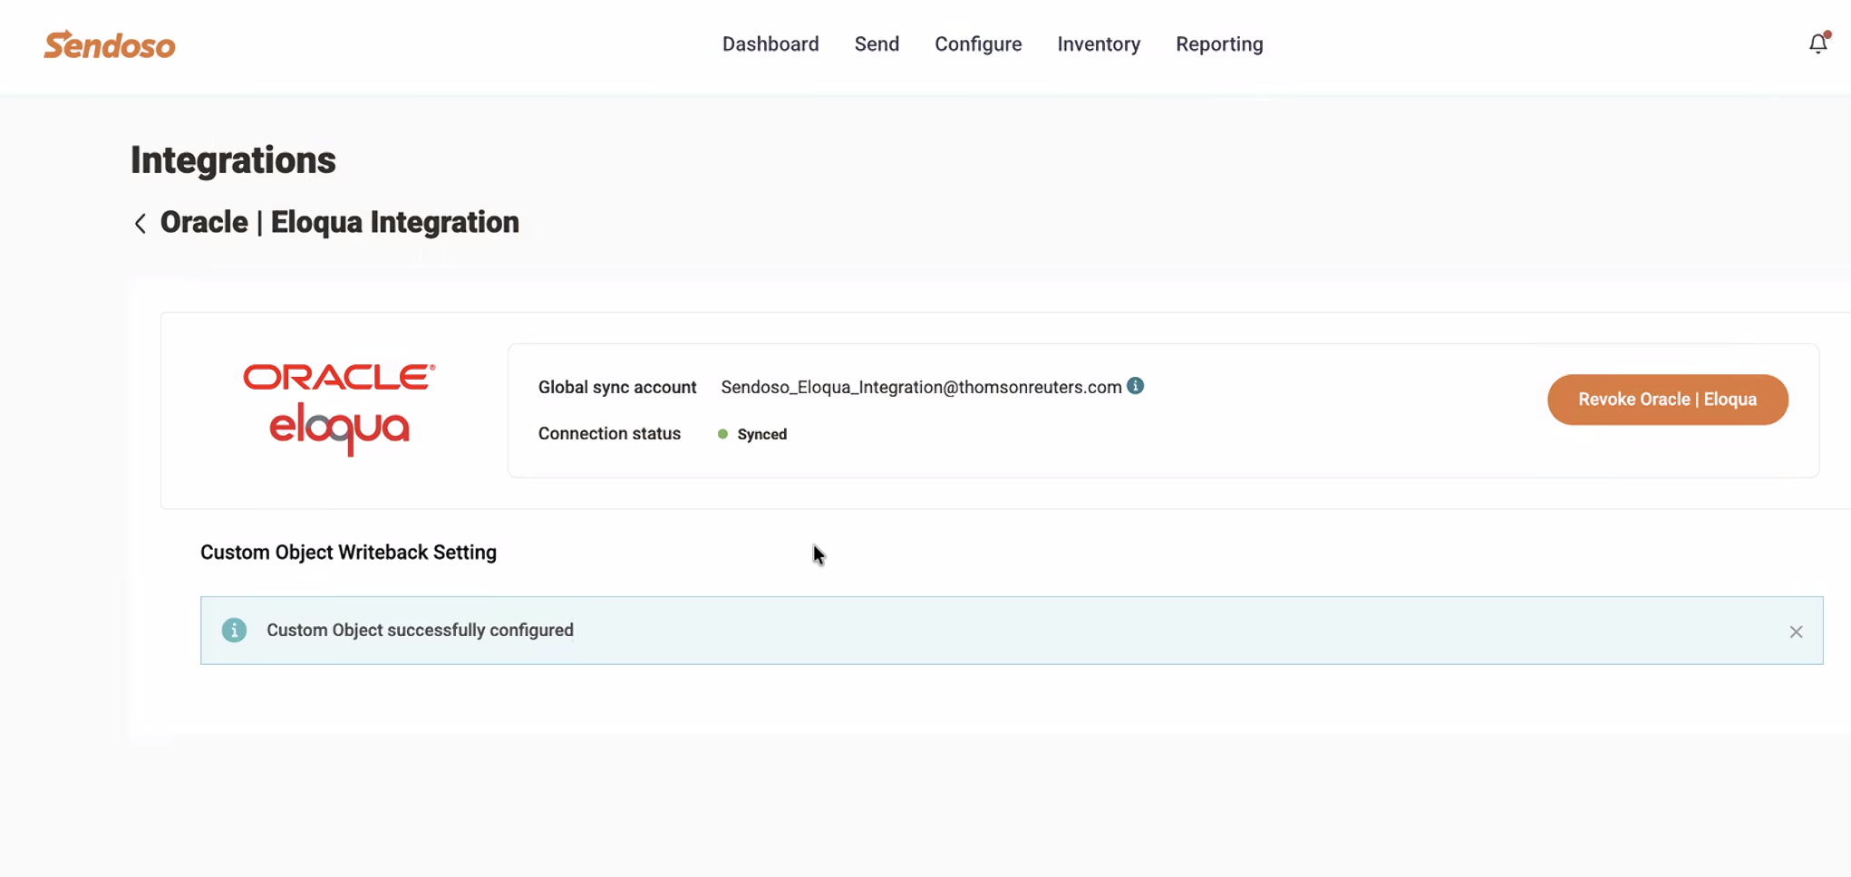
Task: Open the Inventory menu
Action: pos(1099,44)
